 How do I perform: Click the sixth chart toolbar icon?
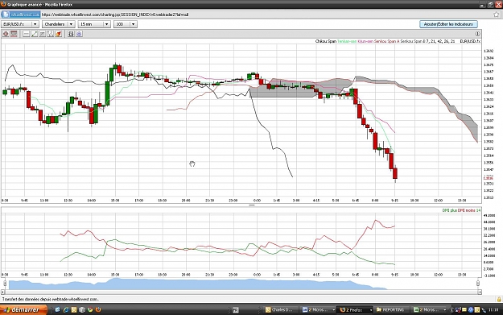click(x=51, y=34)
